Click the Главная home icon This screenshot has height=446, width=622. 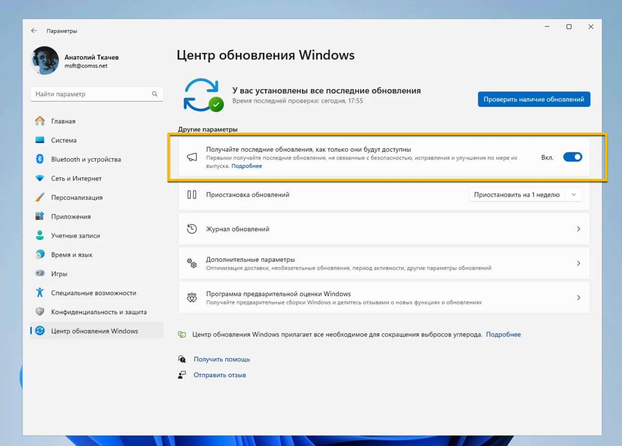(40, 121)
